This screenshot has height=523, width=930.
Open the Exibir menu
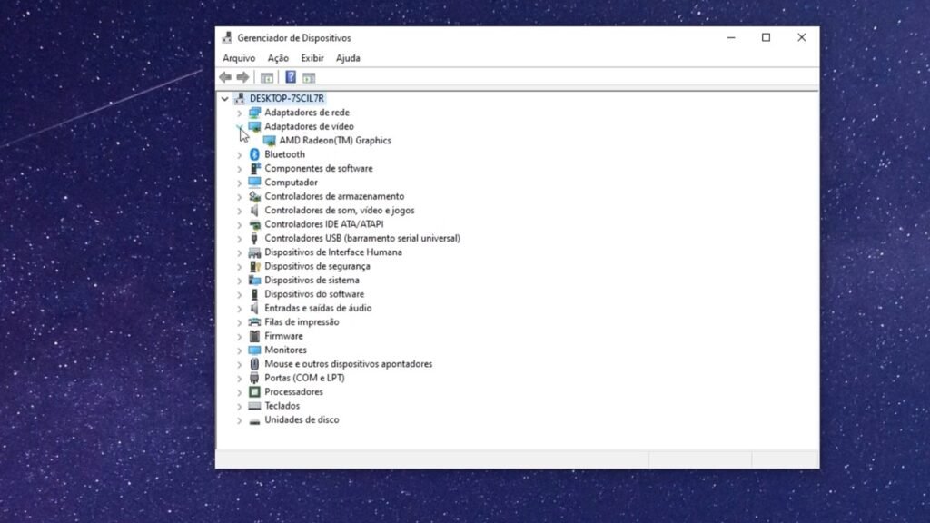click(312, 58)
